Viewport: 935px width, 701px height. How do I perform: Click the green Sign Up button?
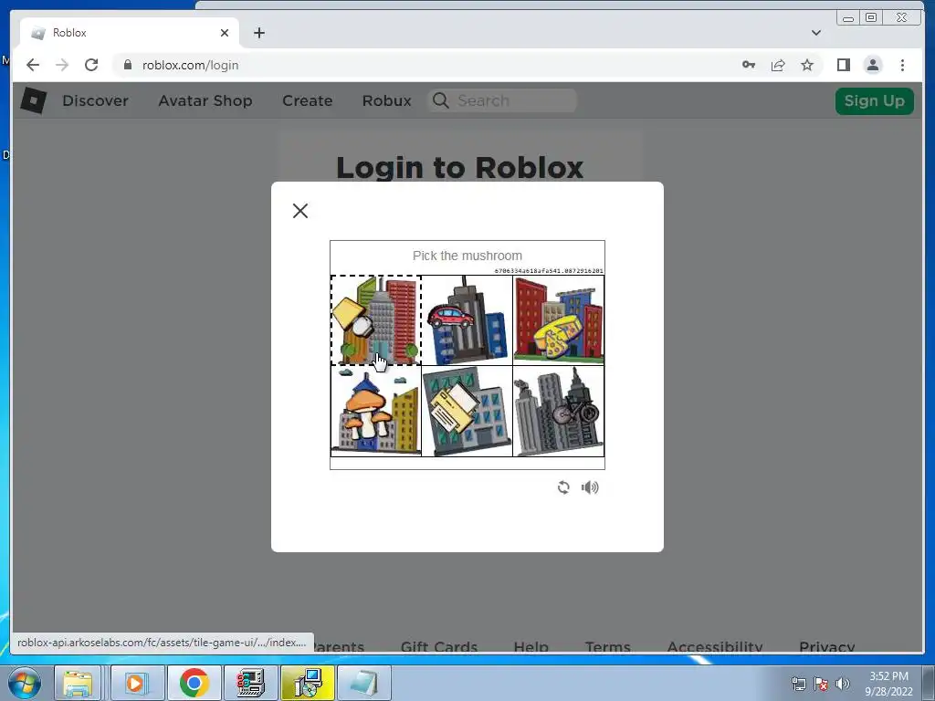tap(874, 100)
